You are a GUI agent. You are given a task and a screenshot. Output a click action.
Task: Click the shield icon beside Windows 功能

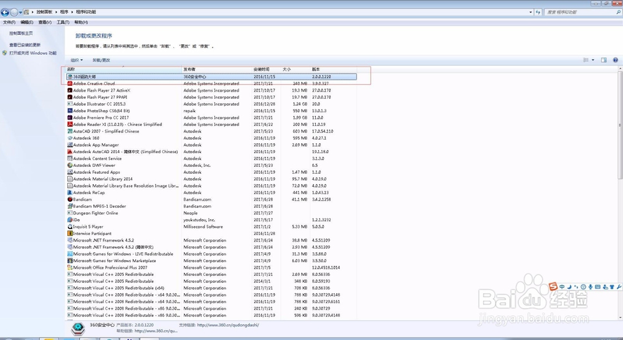point(5,53)
